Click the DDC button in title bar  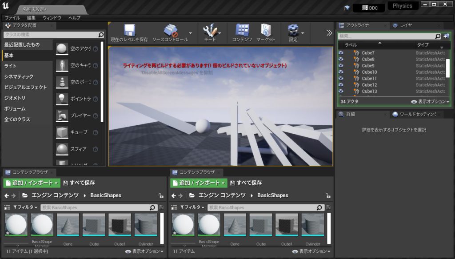(370, 8)
